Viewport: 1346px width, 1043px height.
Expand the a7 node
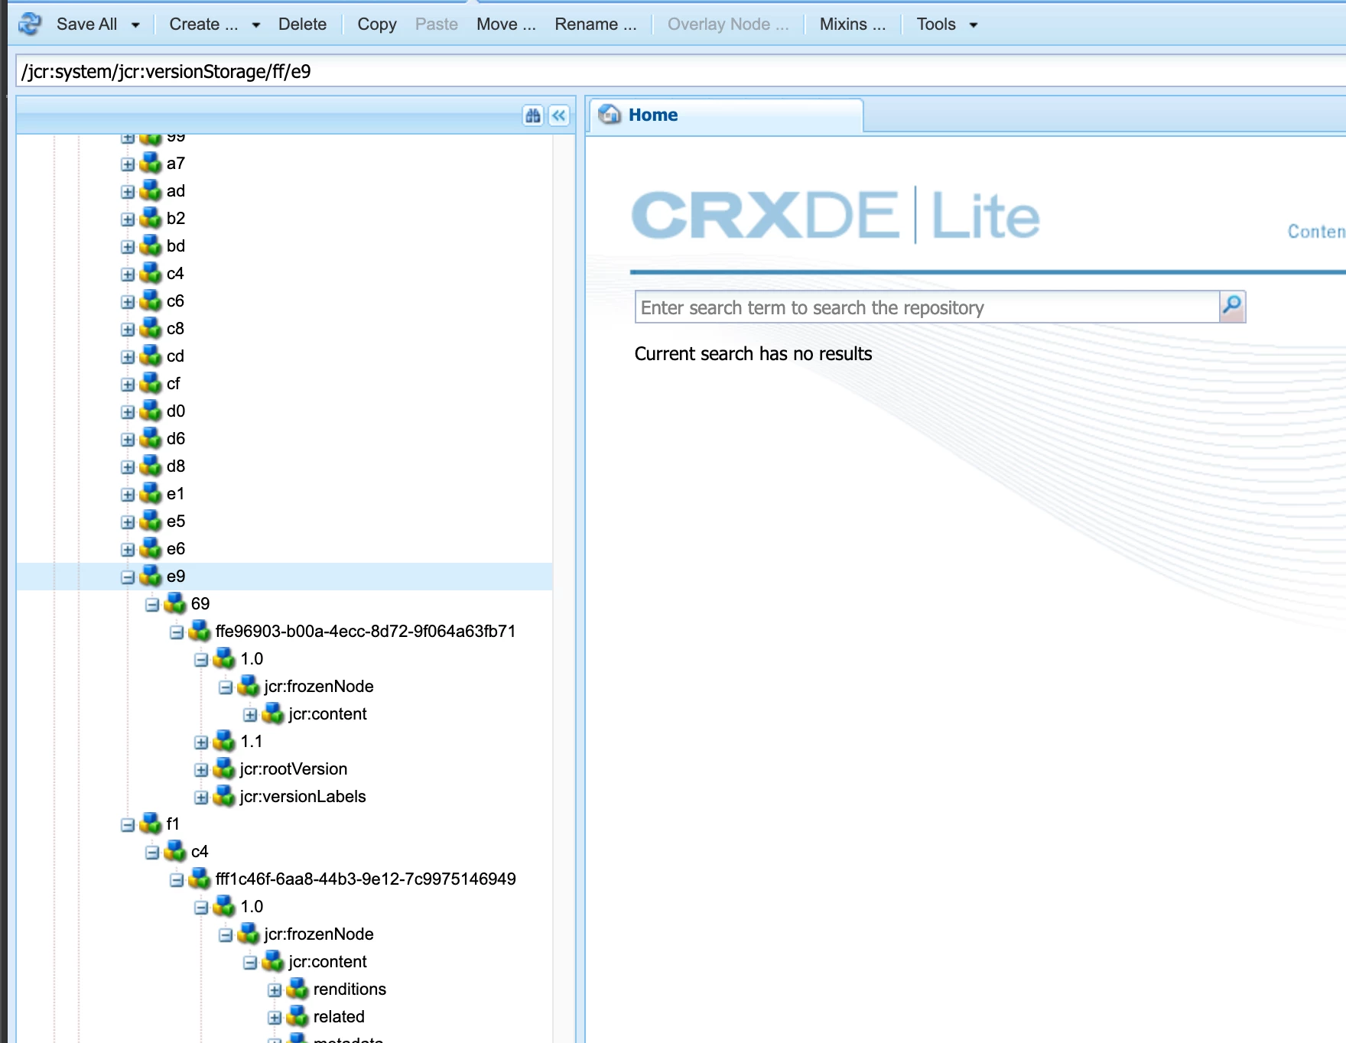pyautogui.click(x=128, y=164)
